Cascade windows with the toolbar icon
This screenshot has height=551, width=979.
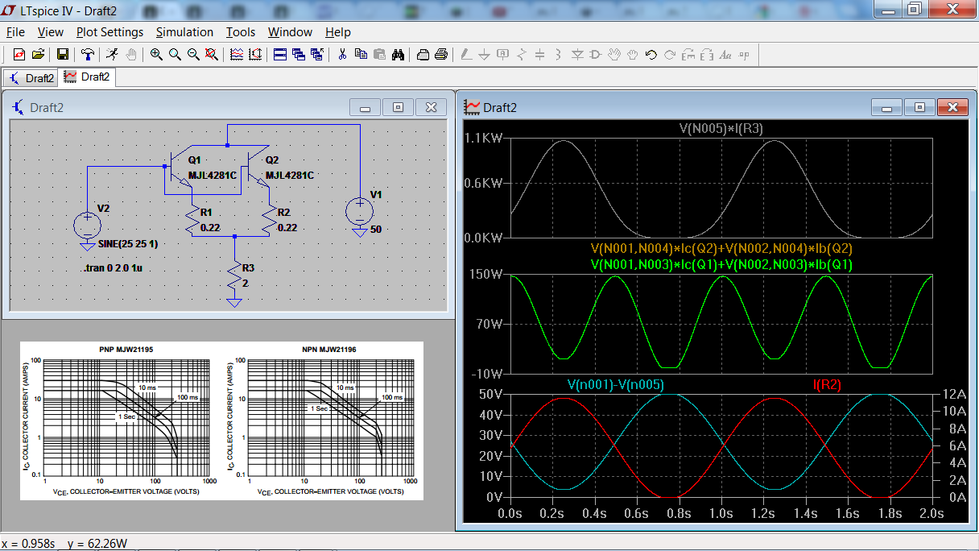(299, 55)
